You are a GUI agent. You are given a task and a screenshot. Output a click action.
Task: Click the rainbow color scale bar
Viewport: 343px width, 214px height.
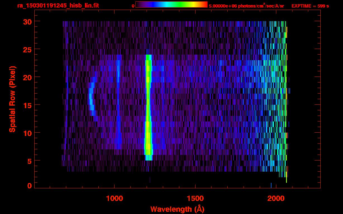click(171, 5)
